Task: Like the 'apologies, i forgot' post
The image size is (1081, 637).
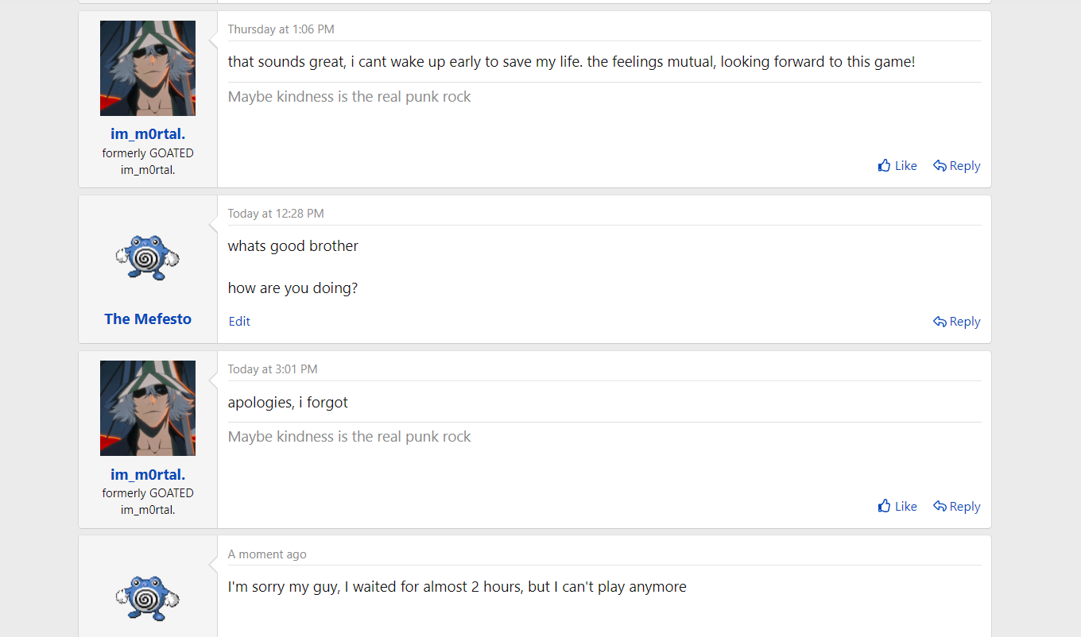Action: point(897,507)
